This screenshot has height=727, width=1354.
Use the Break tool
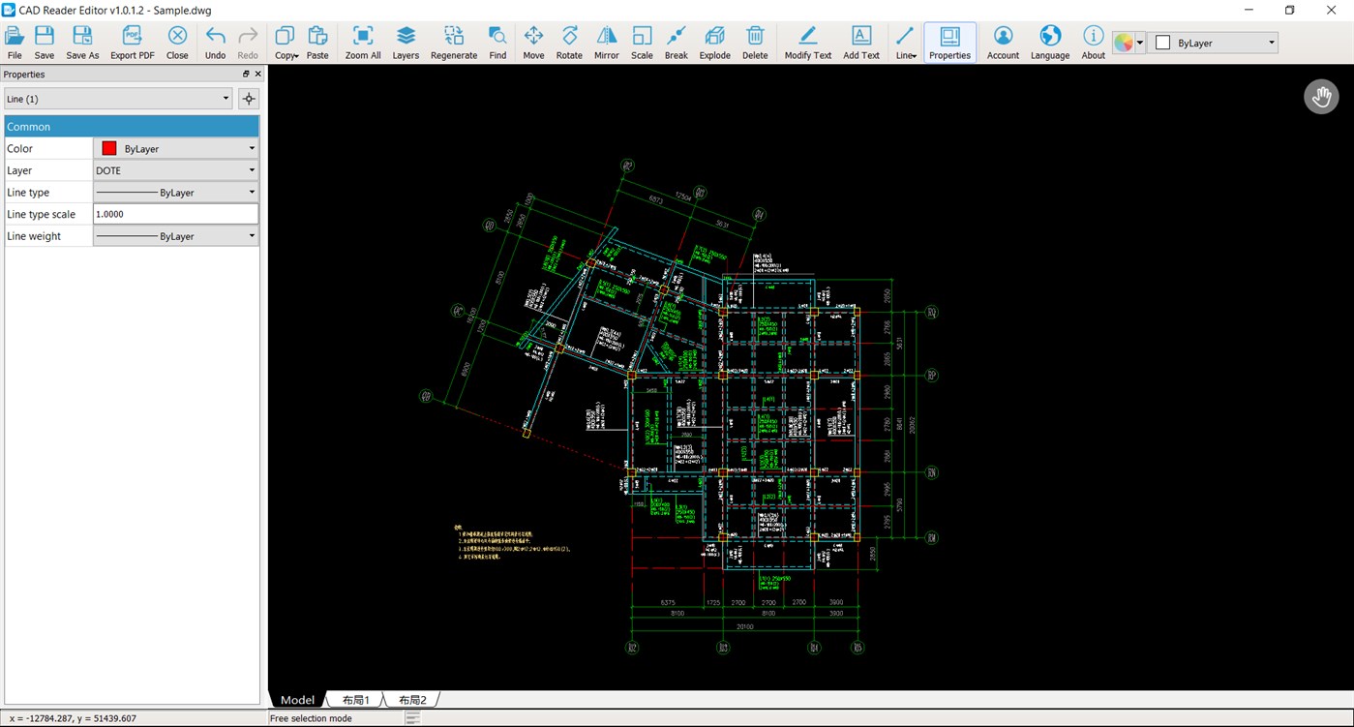tap(676, 42)
